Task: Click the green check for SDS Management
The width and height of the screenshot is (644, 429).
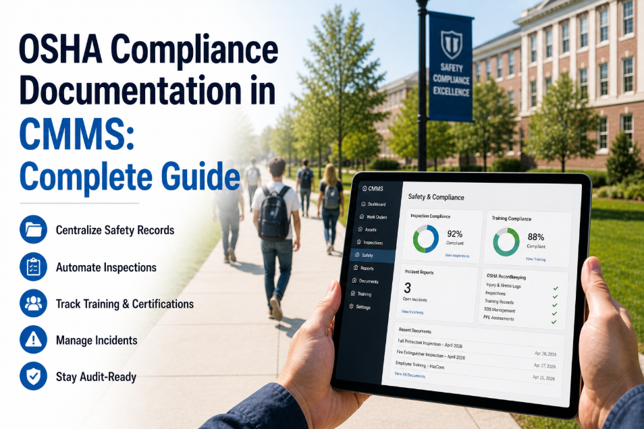Action: coord(554,314)
